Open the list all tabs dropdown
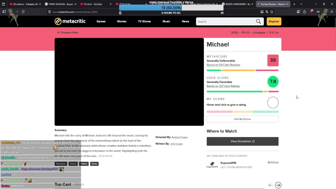Viewport: 336px width, 189px height. pyautogui.click(x=301, y=4)
